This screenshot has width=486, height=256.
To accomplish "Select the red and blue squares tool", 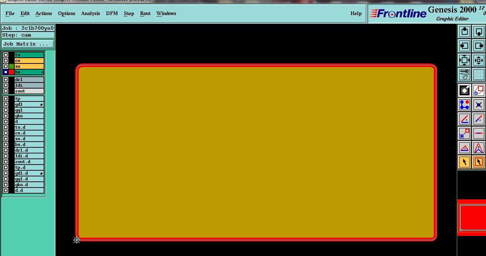I will (x=479, y=90).
